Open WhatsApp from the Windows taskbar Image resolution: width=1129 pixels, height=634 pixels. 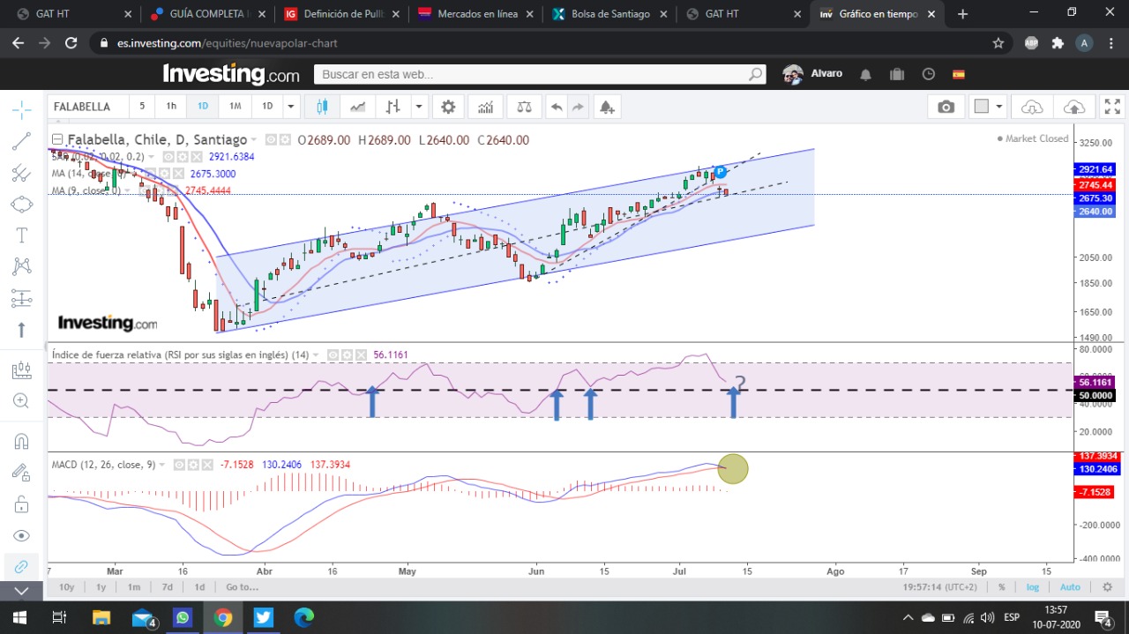[183, 617]
